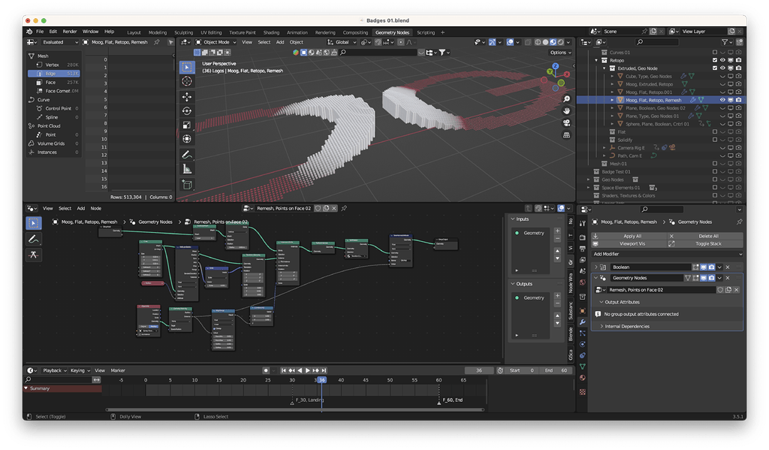The width and height of the screenshot is (769, 450).
Task: Select the Cursor tool in viewport toolbar
Action: click(x=187, y=81)
